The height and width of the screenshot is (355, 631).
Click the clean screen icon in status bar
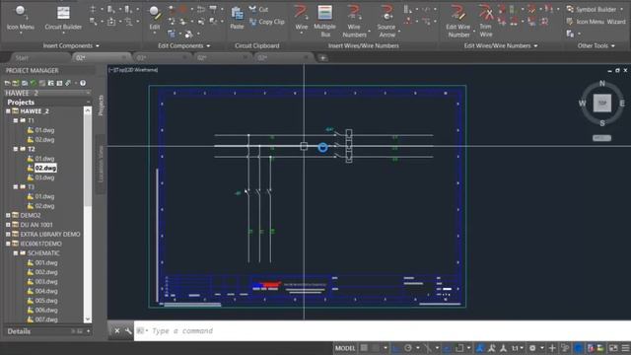tap(613, 348)
